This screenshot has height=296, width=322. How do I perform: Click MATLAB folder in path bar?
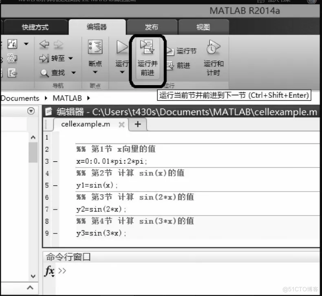67,98
